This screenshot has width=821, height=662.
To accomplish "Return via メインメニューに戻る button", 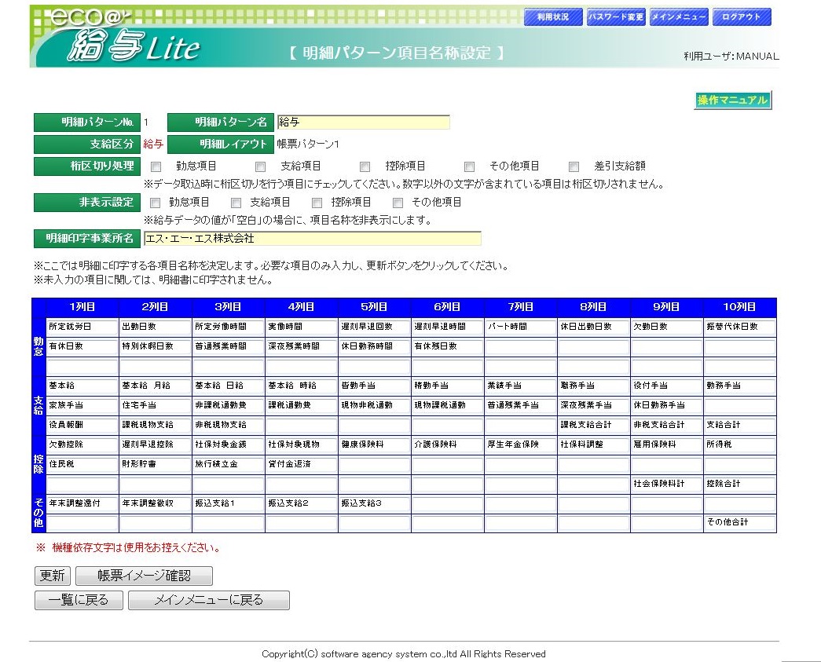I will pos(208,601).
